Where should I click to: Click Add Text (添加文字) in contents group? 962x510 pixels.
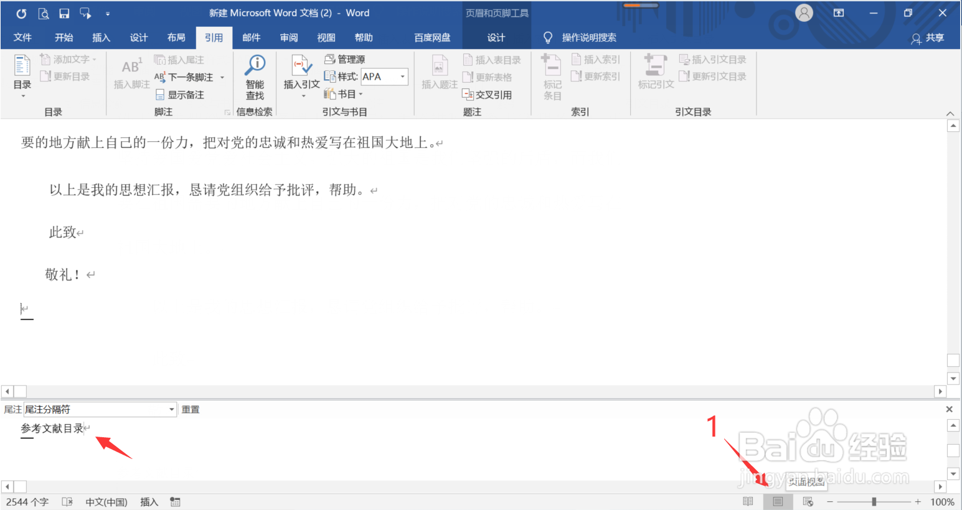[68, 59]
